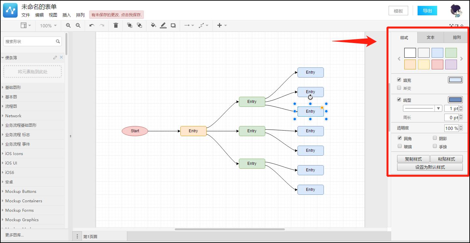The width and height of the screenshot is (470, 243).
Task: Open the 文件 menu
Action: tap(26, 15)
